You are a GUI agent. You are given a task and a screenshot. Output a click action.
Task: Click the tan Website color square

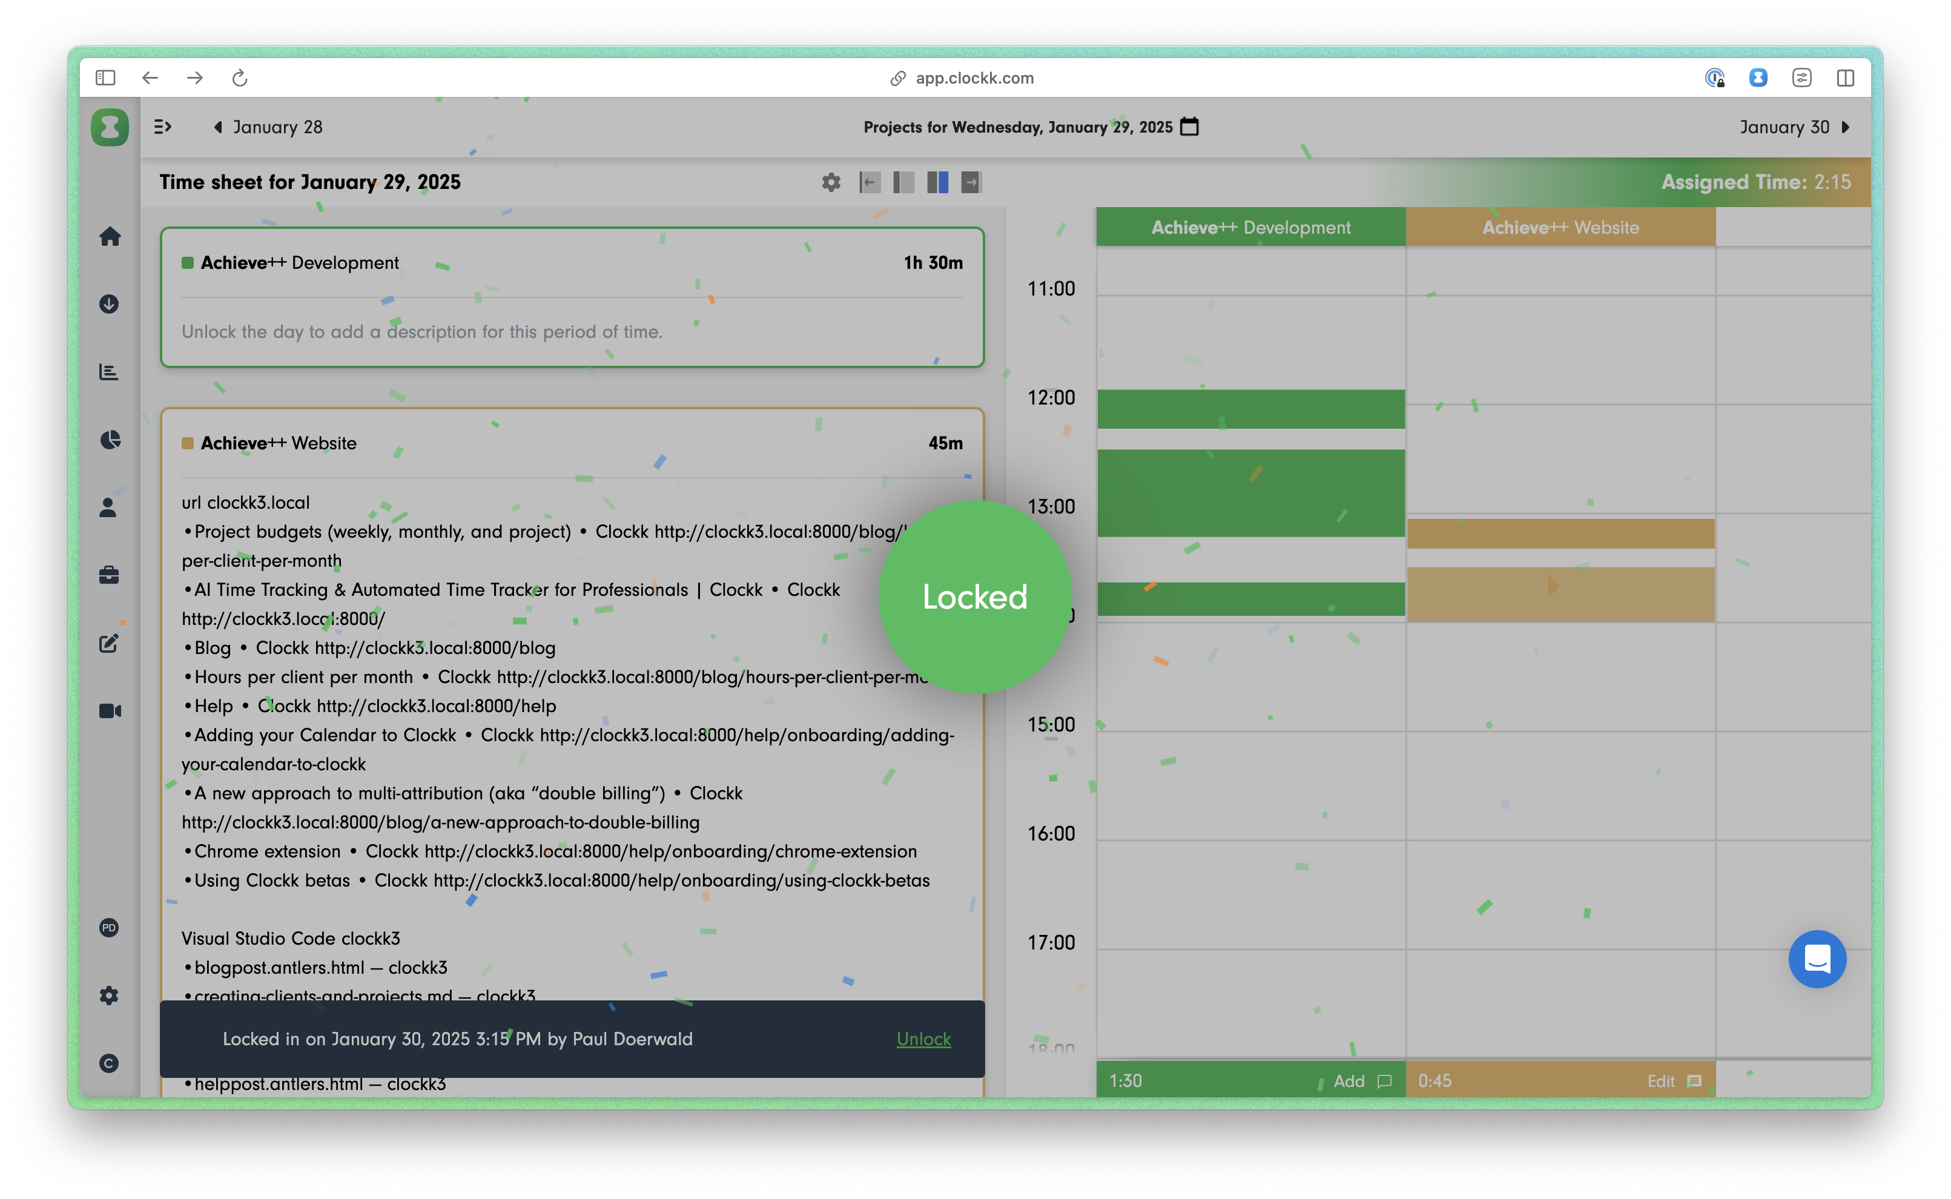(x=188, y=443)
